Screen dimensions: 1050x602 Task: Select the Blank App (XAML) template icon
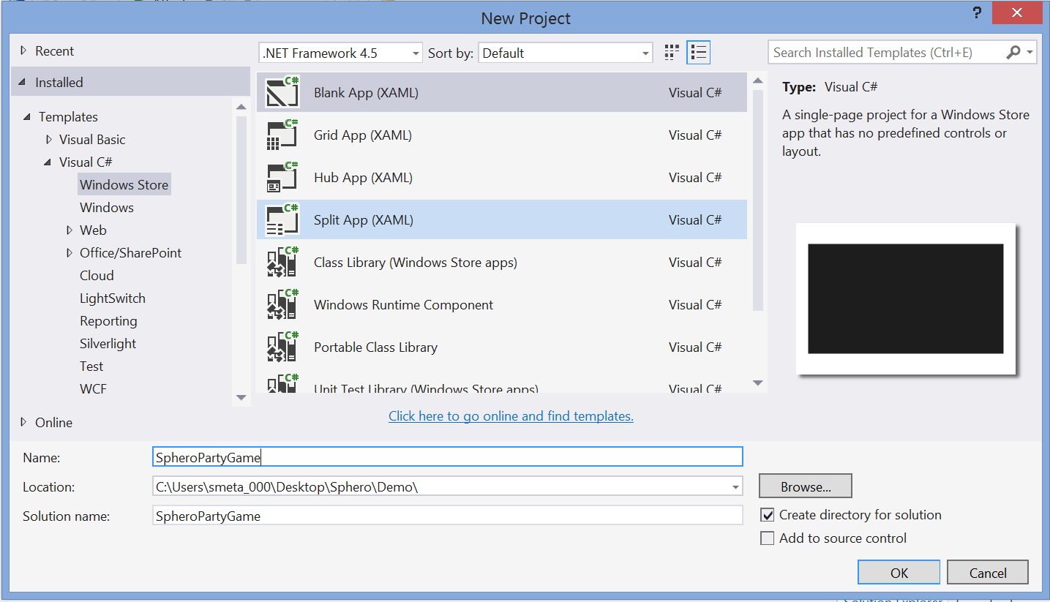(282, 92)
